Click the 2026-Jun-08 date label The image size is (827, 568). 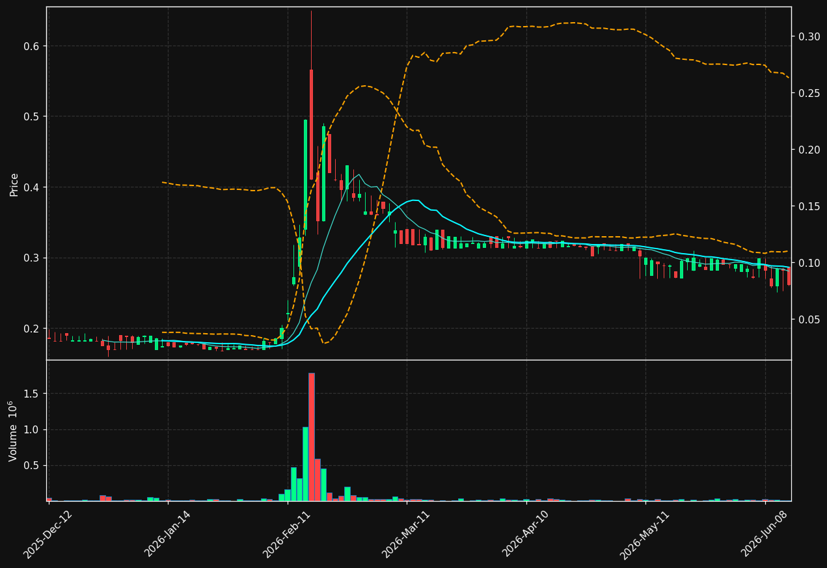(x=765, y=534)
